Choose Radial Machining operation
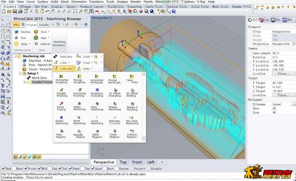The image size is (296, 181). [x=62, y=120]
